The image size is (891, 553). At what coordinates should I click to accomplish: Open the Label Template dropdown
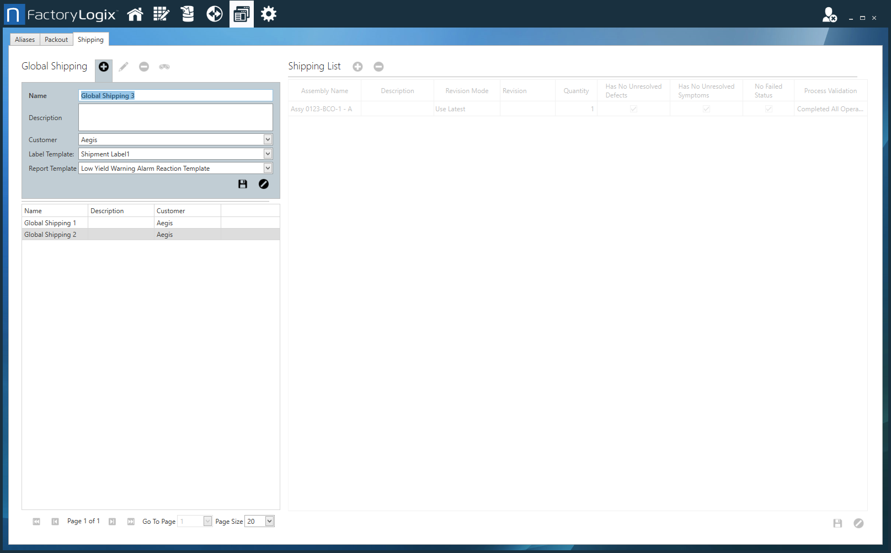pos(268,154)
